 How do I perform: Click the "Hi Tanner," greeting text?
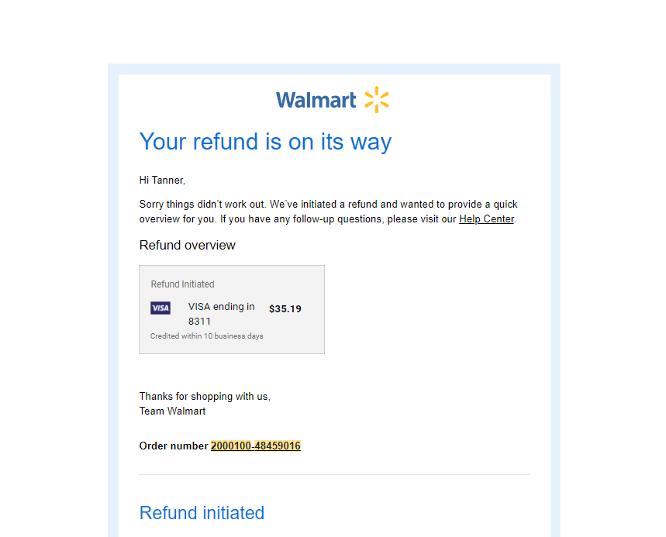(162, 181)
